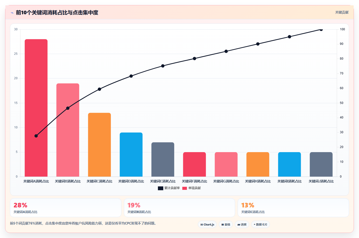
Task: Select the gray 关键词J bar
Action: tap(321, 164)
